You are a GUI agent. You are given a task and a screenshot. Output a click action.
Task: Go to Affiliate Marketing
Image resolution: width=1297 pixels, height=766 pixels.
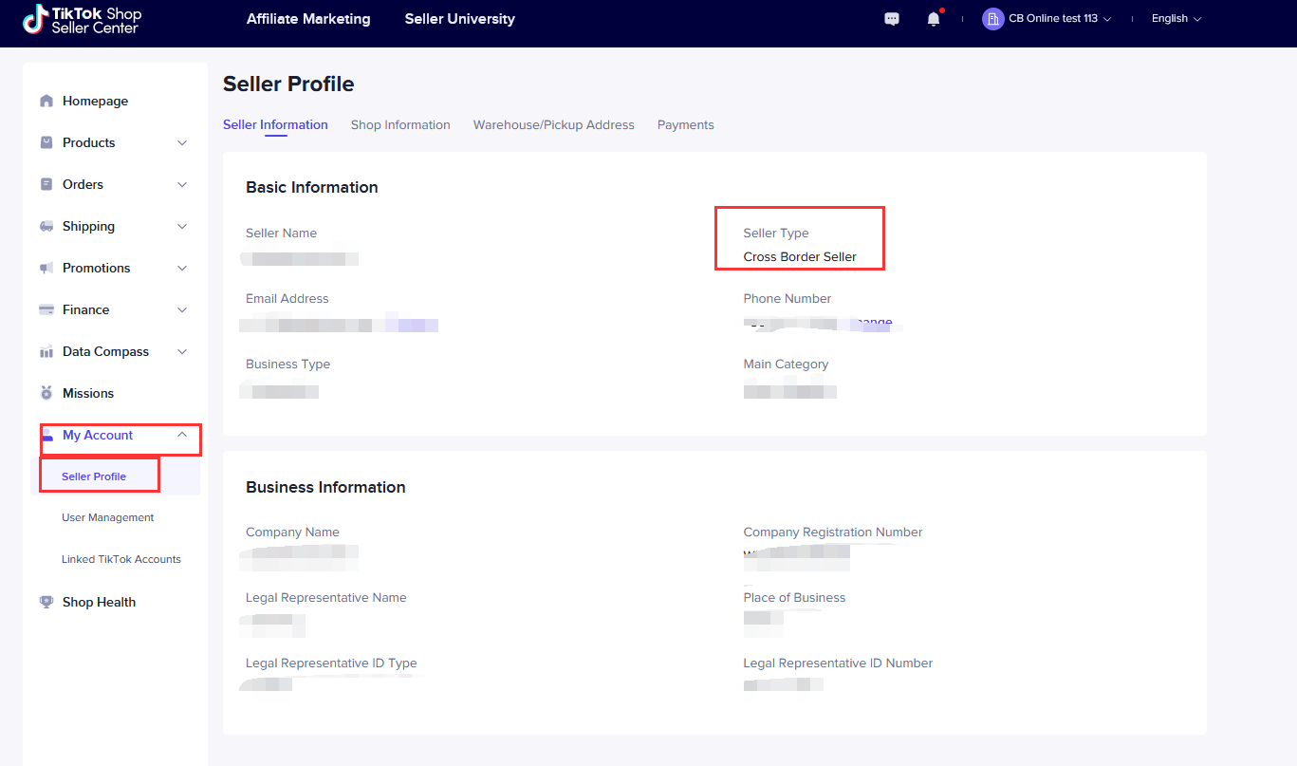[308, 19]
